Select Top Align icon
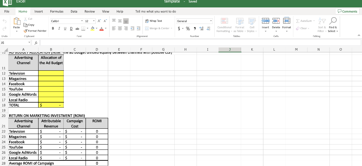362x166 pixels. (114, 21)
